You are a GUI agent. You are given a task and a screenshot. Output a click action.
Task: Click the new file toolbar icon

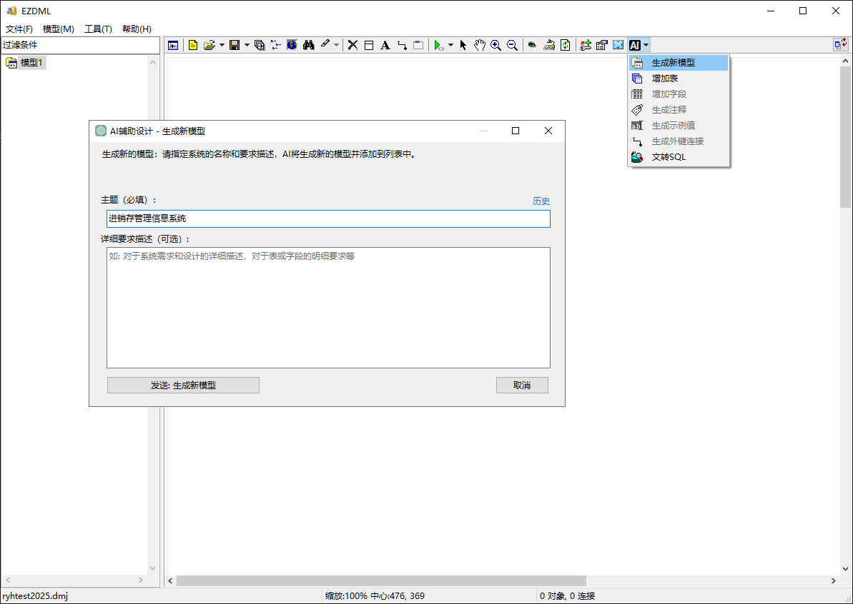pos(192,45)
